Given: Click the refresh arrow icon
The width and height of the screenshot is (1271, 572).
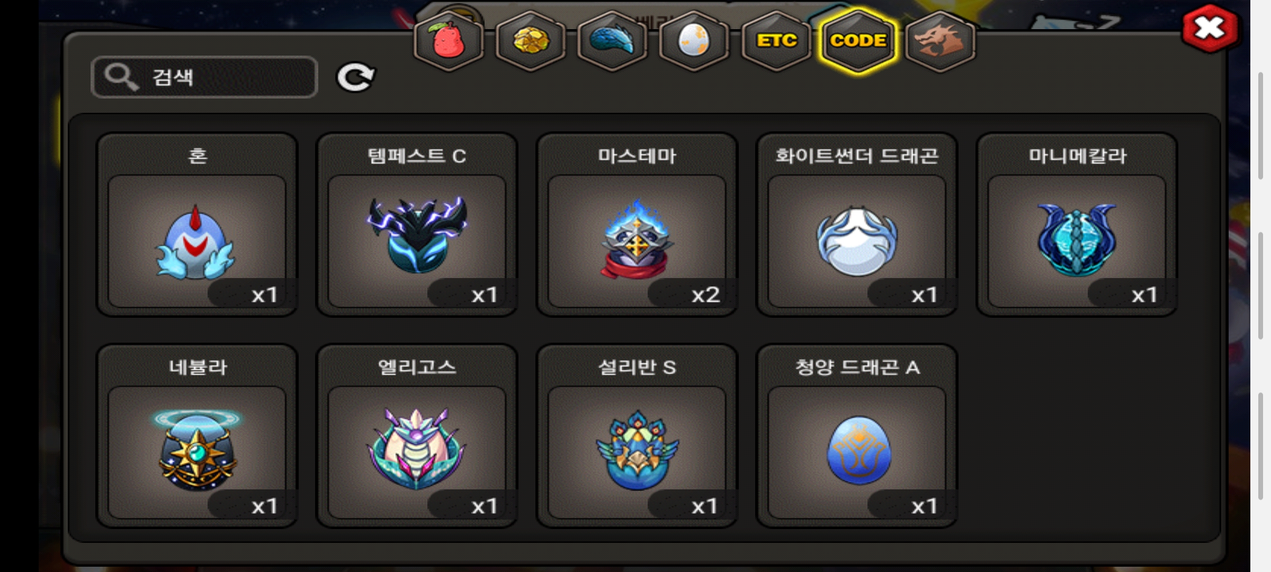Looking at the screenshot, I should coord(356,78).
